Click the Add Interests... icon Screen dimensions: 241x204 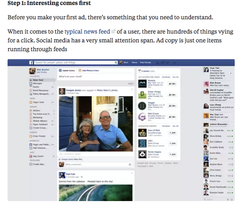click(x=31, y=148)
